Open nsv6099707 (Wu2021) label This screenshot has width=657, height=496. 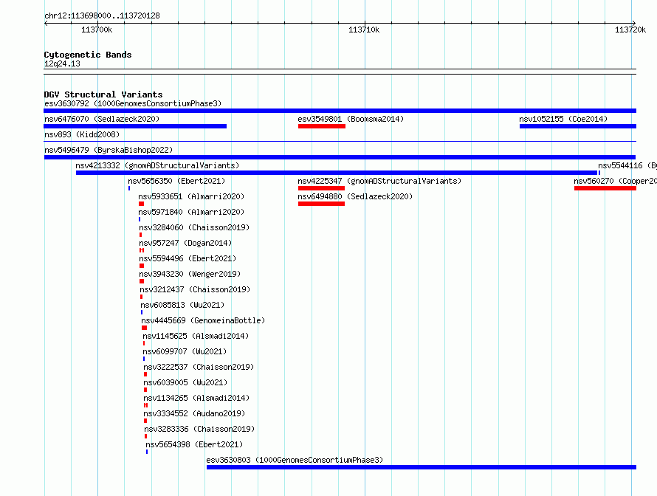click(x=185, y=351)
